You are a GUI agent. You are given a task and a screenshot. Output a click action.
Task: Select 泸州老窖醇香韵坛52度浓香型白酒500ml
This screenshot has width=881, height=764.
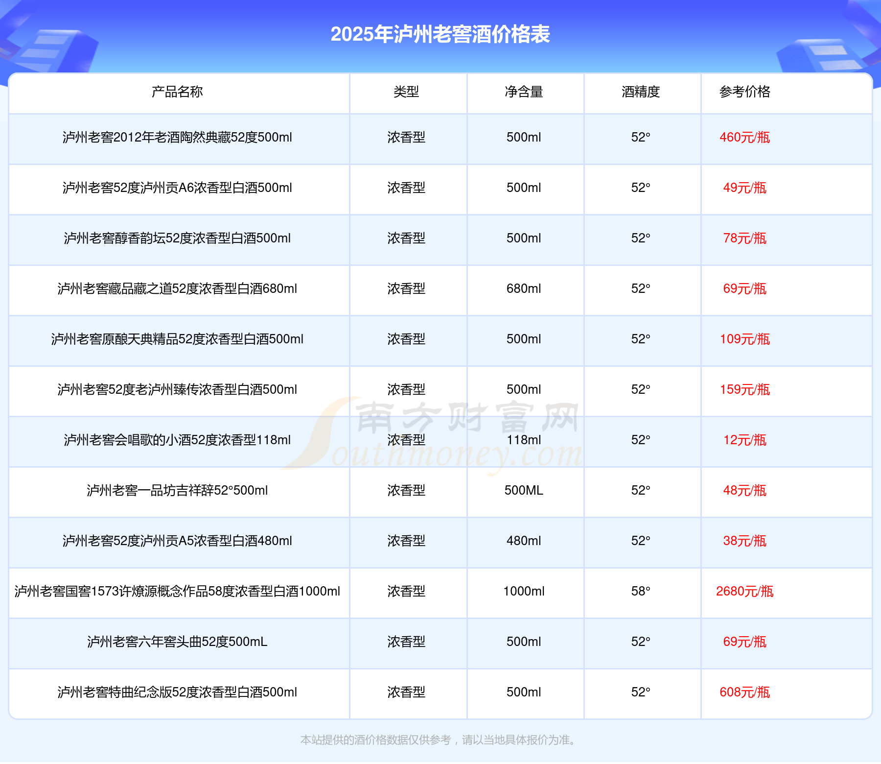click(x=177, y=239)
